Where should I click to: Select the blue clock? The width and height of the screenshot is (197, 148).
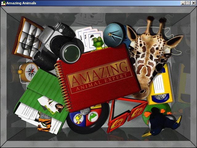(x=114, y=35)
